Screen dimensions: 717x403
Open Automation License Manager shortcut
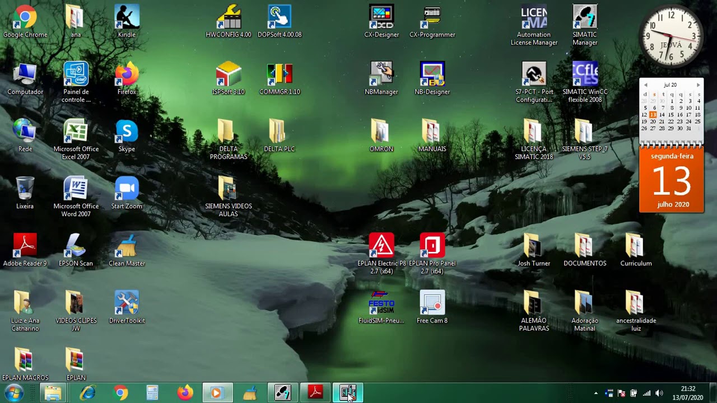[534, 25]
